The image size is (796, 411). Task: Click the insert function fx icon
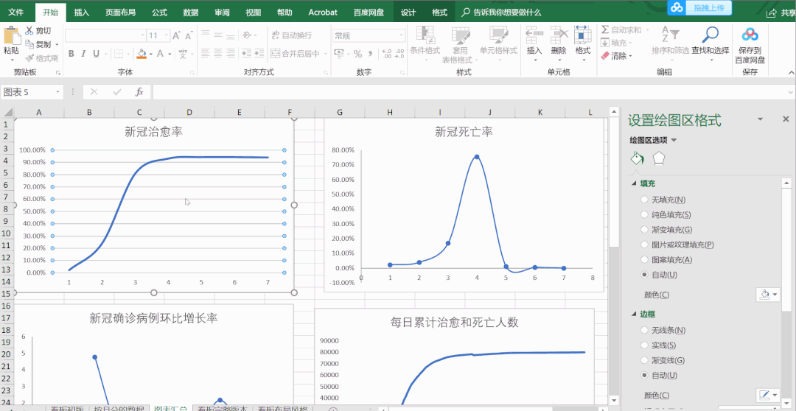point(139,92)
